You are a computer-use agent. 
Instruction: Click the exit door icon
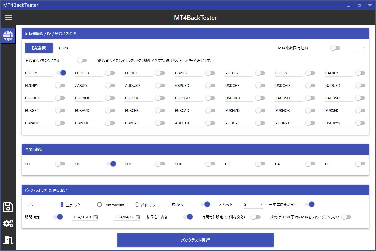tap(8, 240)
